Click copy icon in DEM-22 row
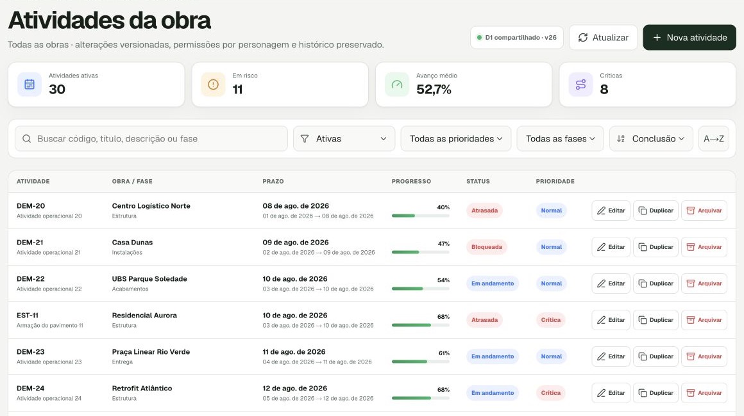Viewport: 744px width, 416px height. [x=643, y=284]
